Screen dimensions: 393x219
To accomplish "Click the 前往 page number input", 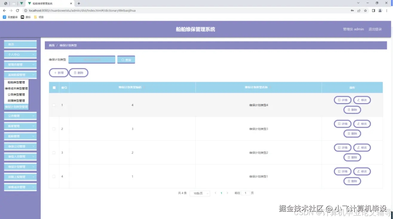I will [245, 193].
